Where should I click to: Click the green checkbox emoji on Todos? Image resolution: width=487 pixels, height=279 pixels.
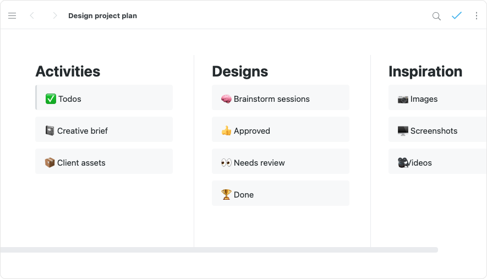click(x=51, y=99)
